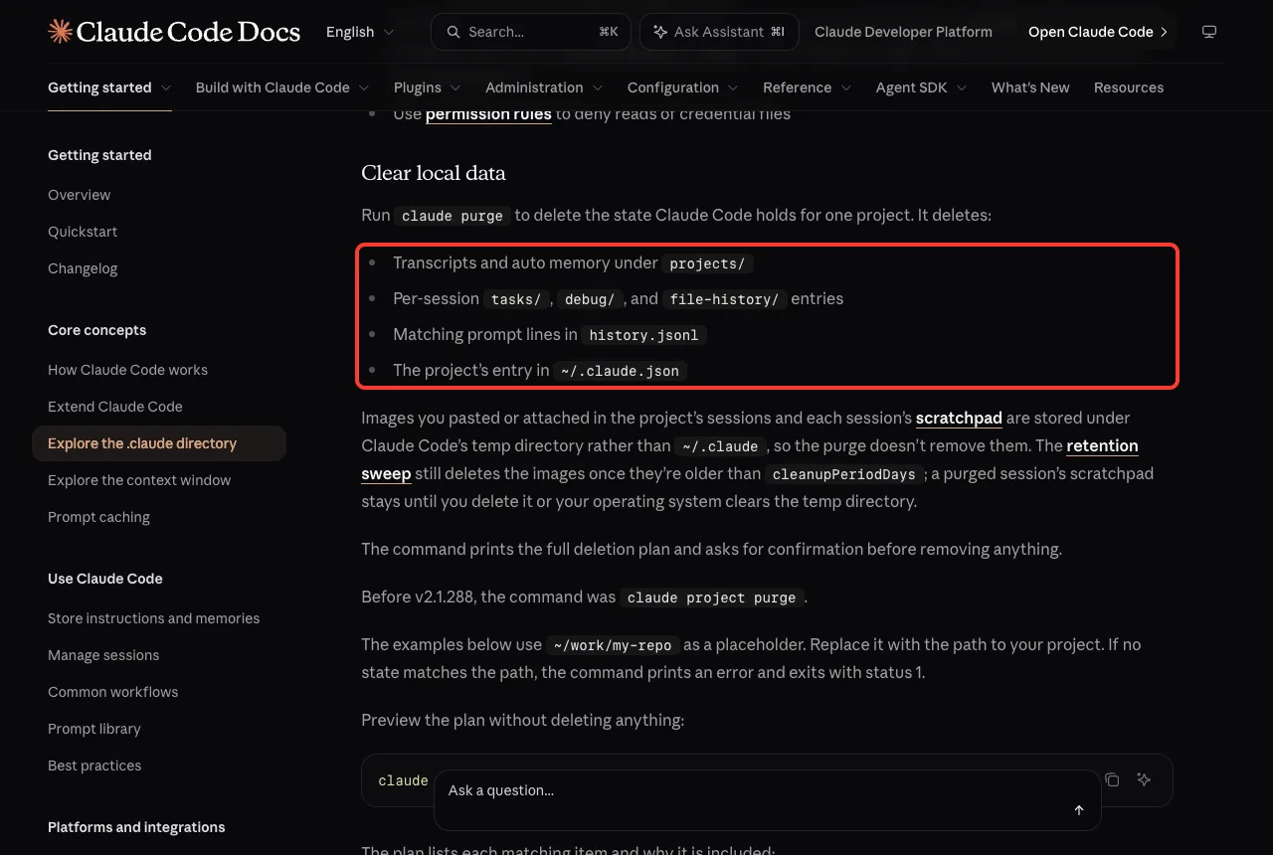Open the Search docs field

point(531,32)
